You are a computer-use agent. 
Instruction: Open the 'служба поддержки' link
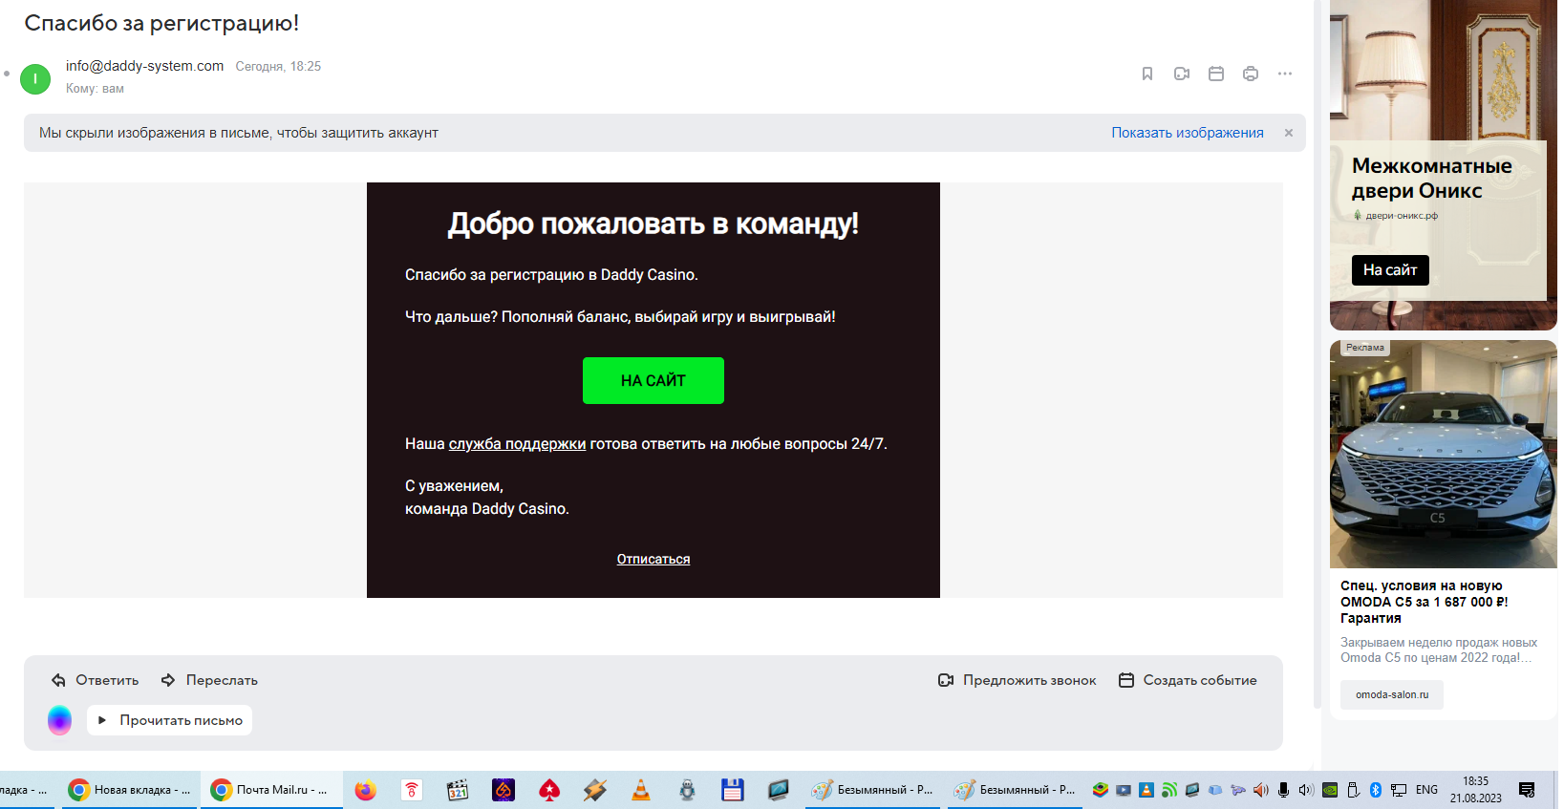tap(517, 444)
